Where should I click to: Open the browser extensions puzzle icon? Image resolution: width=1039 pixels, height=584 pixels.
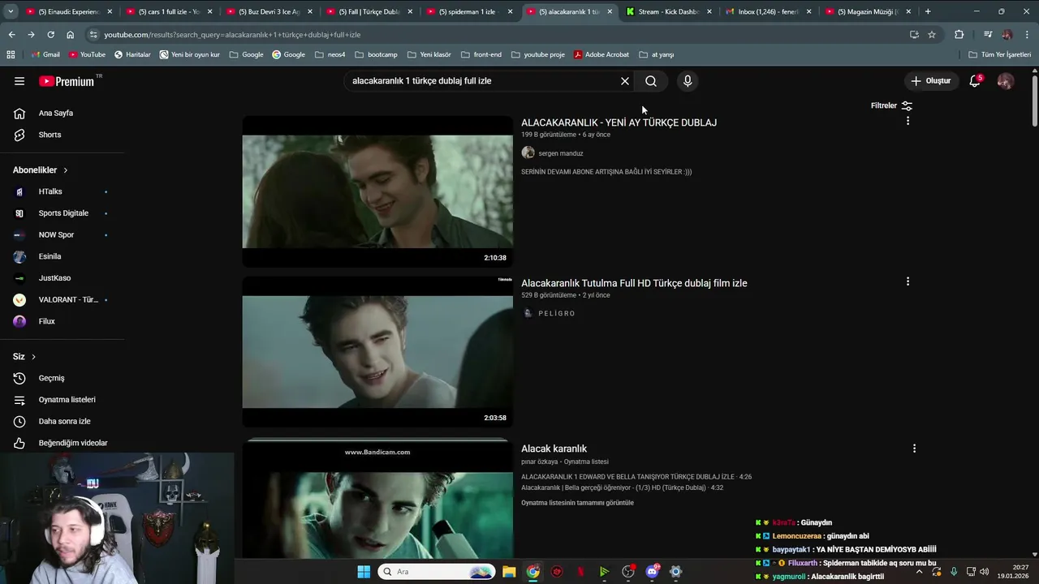tap(959, 35)
